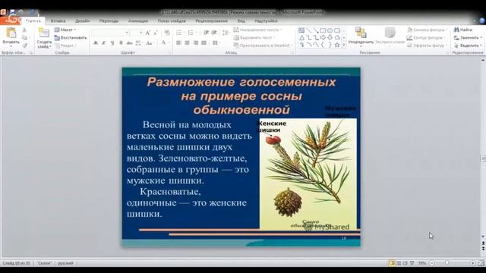
Task: Align text right
Action: tap(196, 43)
